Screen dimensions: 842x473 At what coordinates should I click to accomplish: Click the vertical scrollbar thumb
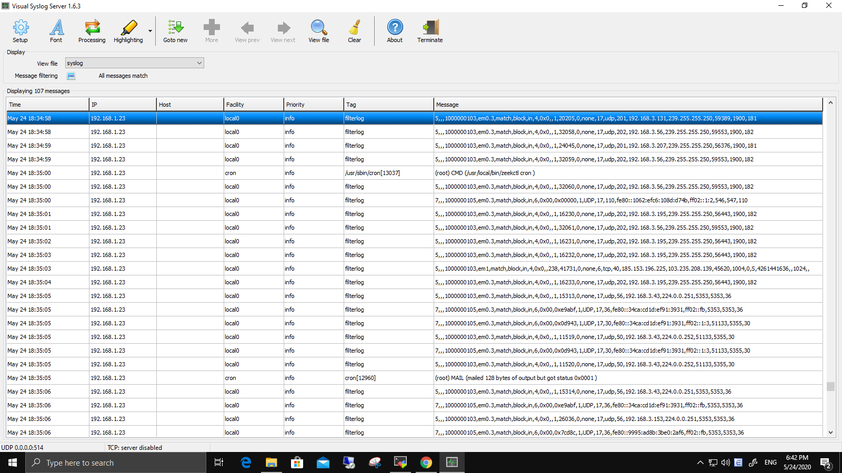point(830,386)
